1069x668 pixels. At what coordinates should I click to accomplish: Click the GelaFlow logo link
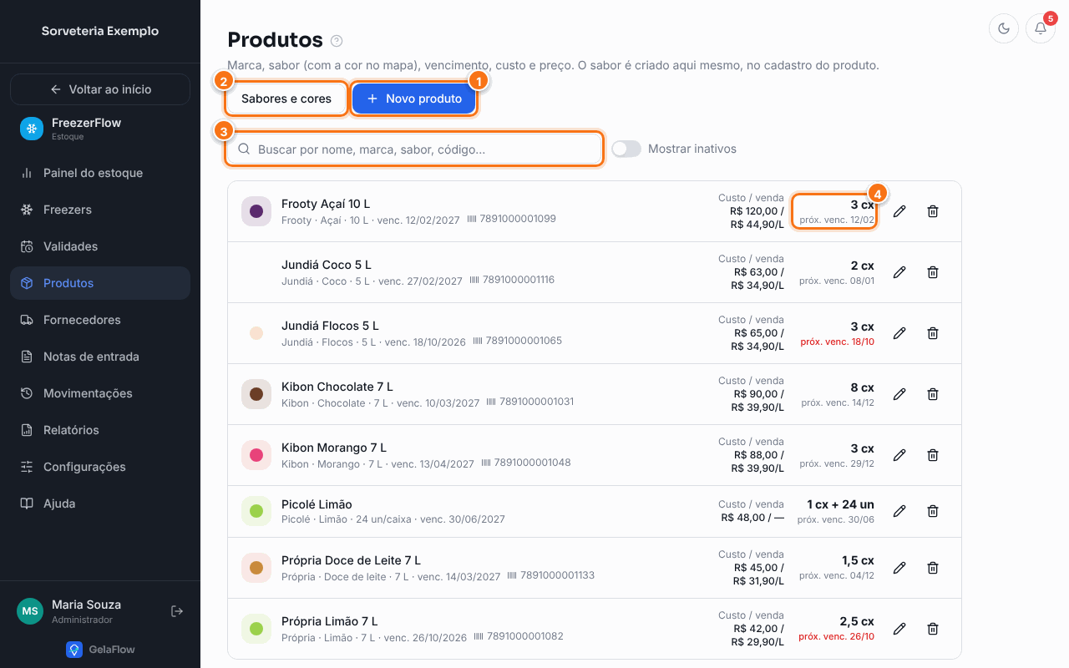[x=100, y=649]
